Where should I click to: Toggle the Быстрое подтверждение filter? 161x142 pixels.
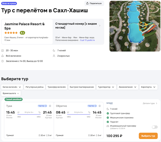pos(82,87)
